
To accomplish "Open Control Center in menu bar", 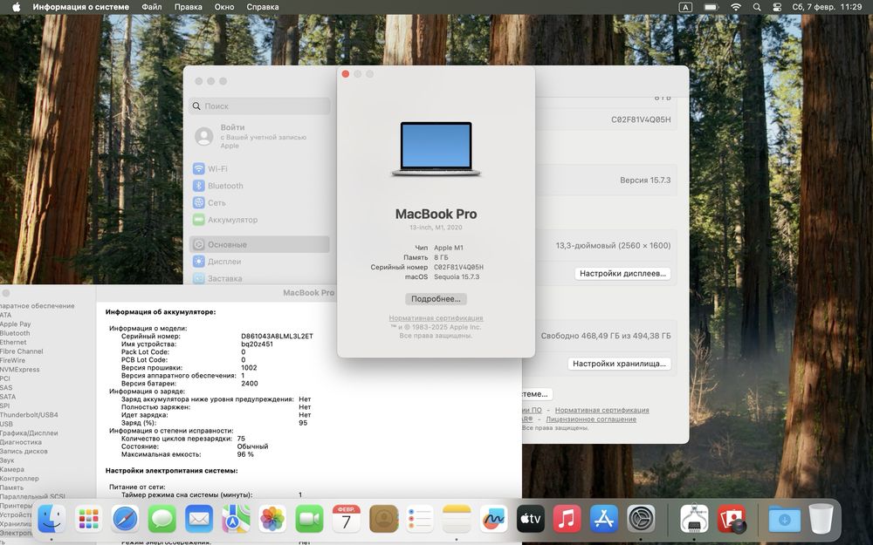I will pyautogui.click(x=777, y=7).
